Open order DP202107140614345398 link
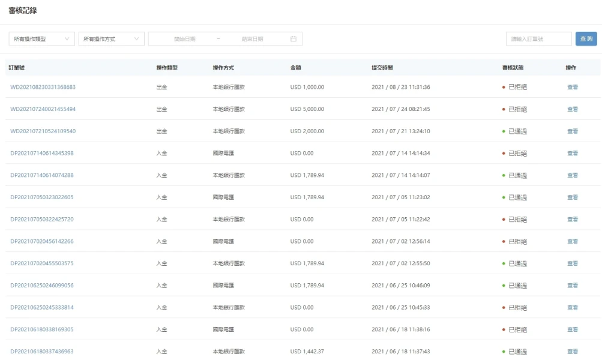The width and height of the screenshot is (602, 360). click(x=42, y=154)
